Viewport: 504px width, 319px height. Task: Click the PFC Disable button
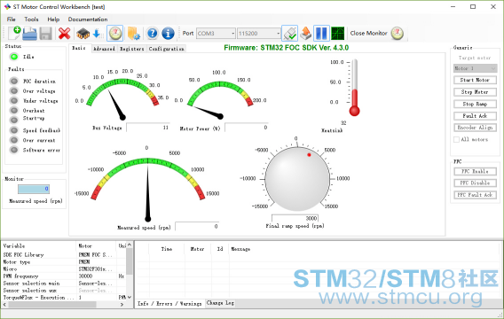[x=475, y=183]
